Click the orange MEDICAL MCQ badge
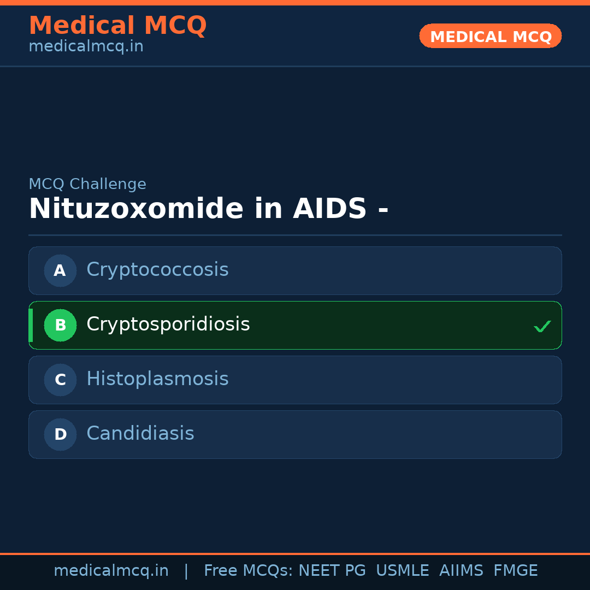The image size is (590, 590). [490, 36]
